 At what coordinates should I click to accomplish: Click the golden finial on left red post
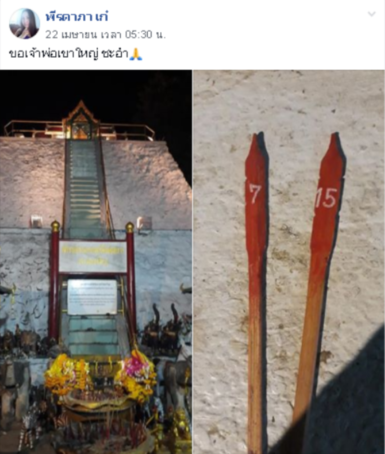tap(55, 226)
